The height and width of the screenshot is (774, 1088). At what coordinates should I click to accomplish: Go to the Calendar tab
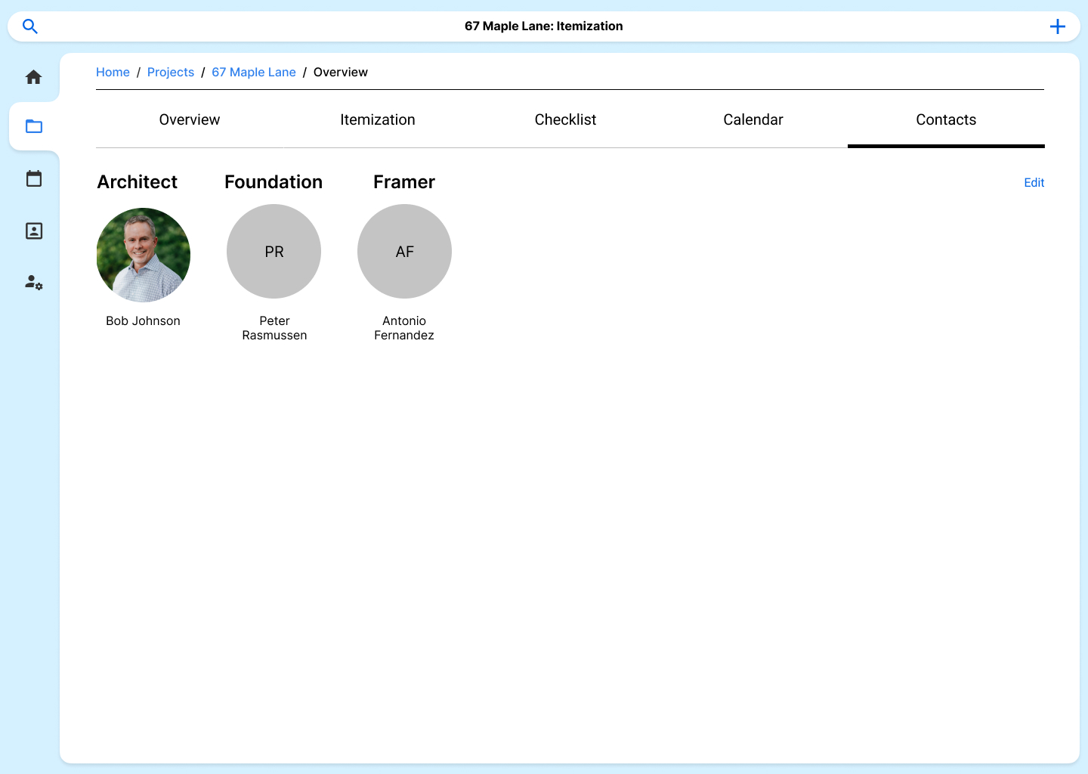[753, 119]
